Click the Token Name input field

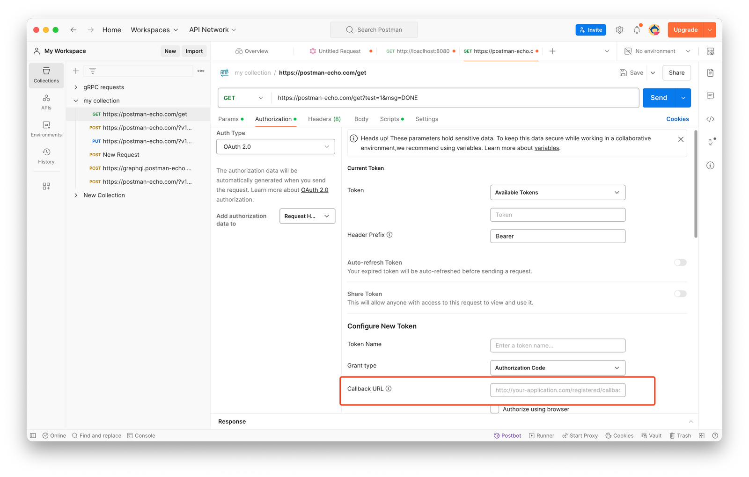pyautogui.click(x=557, y=346)
